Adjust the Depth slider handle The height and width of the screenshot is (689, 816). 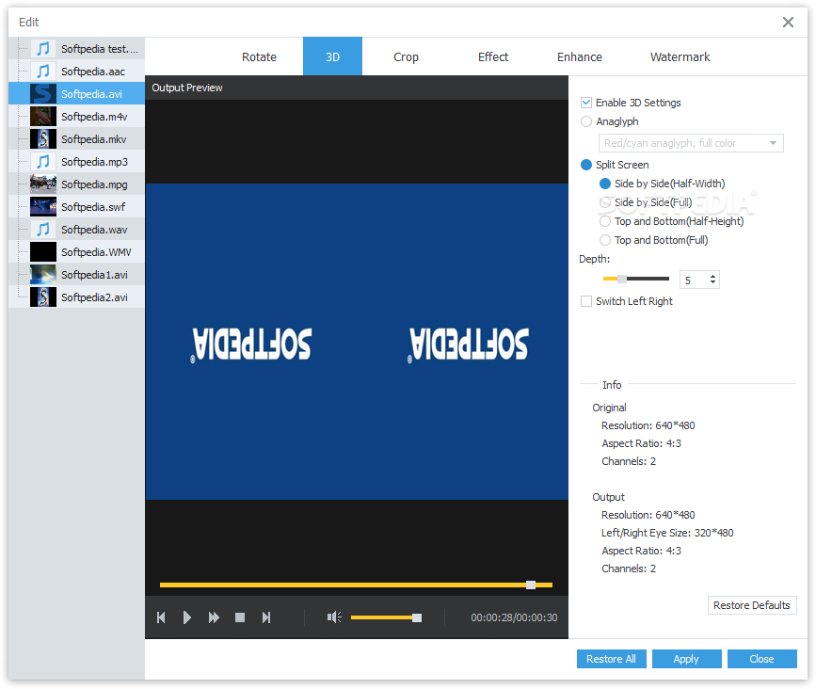click(622, 279)
